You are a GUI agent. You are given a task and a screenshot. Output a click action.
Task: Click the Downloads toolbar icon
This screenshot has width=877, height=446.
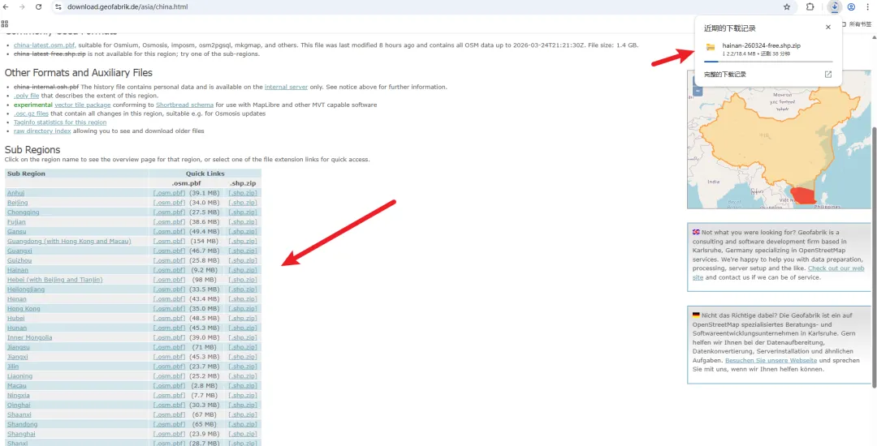pyautogui.click(x=834, y=7)
